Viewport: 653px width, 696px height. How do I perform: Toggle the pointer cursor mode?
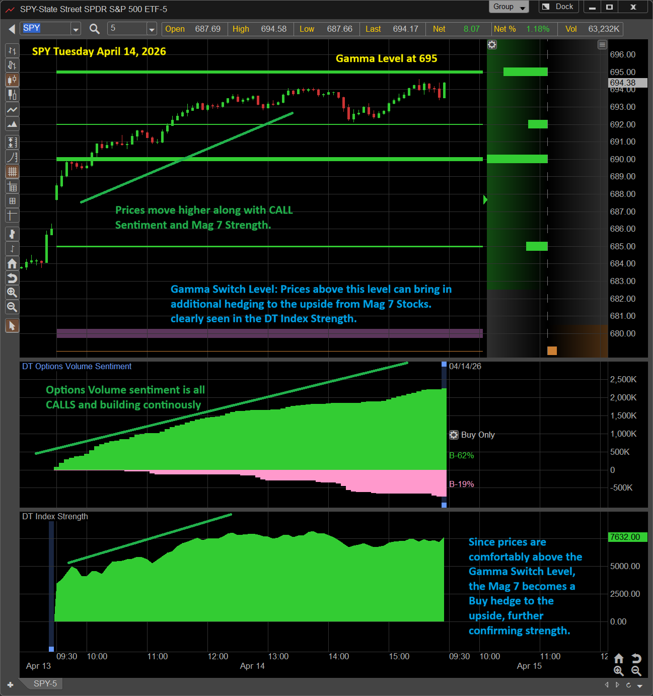tap(12, 326)
